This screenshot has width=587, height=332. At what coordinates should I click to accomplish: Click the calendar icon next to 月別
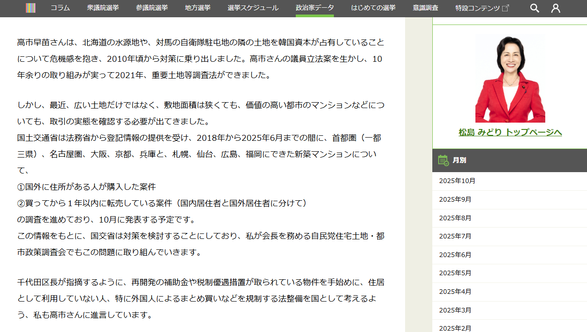click(443, 160)
